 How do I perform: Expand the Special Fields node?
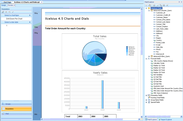146,102
